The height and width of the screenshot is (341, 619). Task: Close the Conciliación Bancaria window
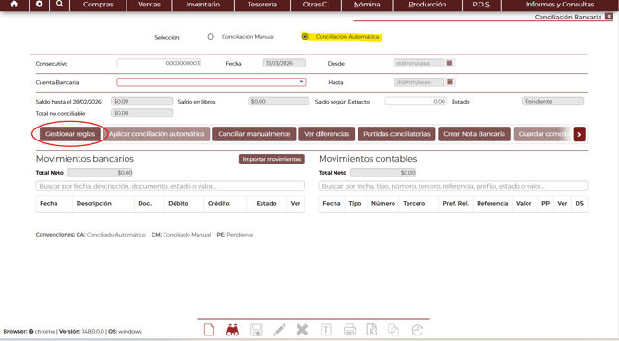[x=609, y=17]
